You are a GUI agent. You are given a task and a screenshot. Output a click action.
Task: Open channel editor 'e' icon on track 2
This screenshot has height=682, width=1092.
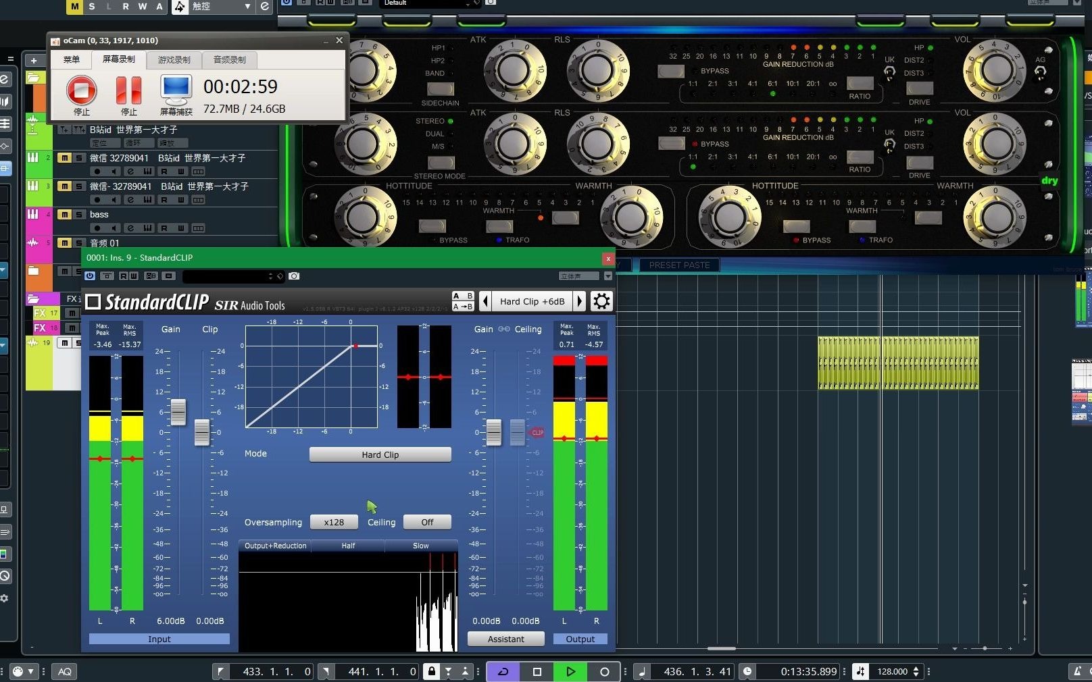click(x=131, y=172)
